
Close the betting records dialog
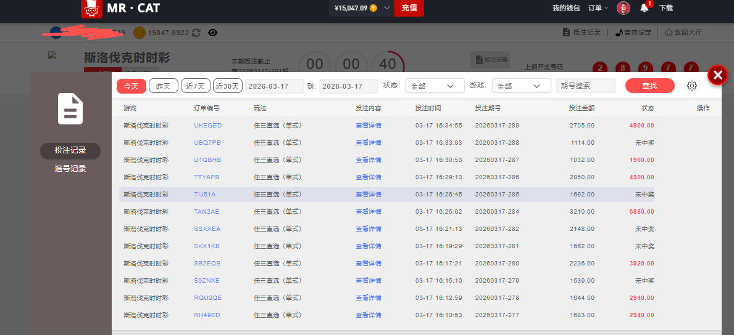coord(717,75)
